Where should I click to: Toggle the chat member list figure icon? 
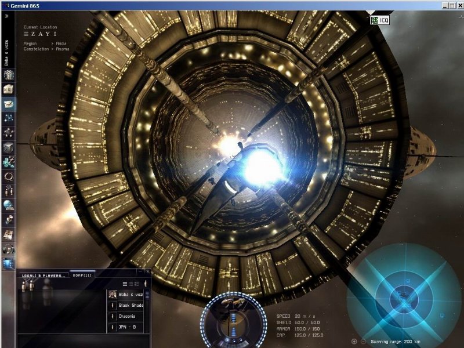point(146,284)
